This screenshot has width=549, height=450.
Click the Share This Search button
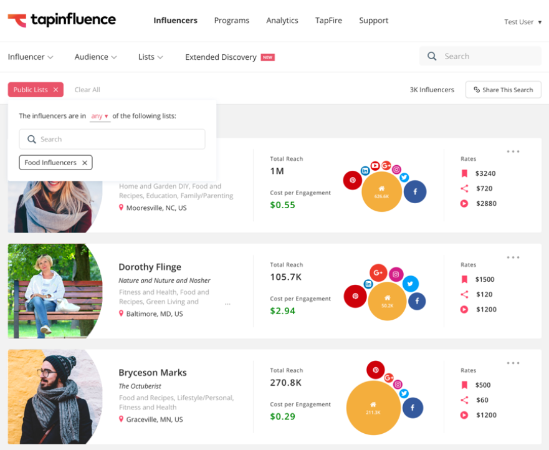[503, 90]
